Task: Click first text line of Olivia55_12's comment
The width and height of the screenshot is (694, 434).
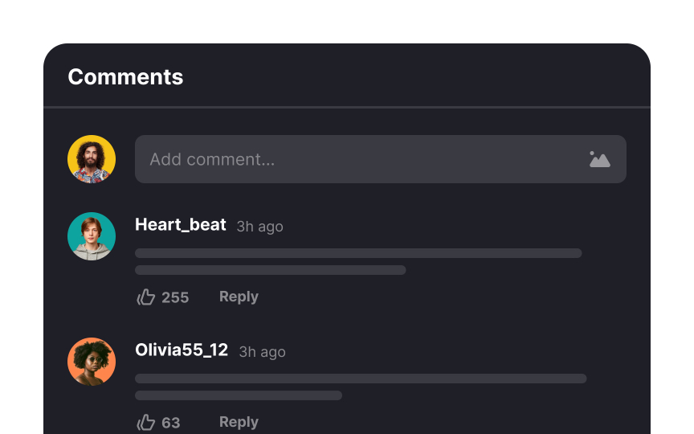Action: [x=361, y=379]
